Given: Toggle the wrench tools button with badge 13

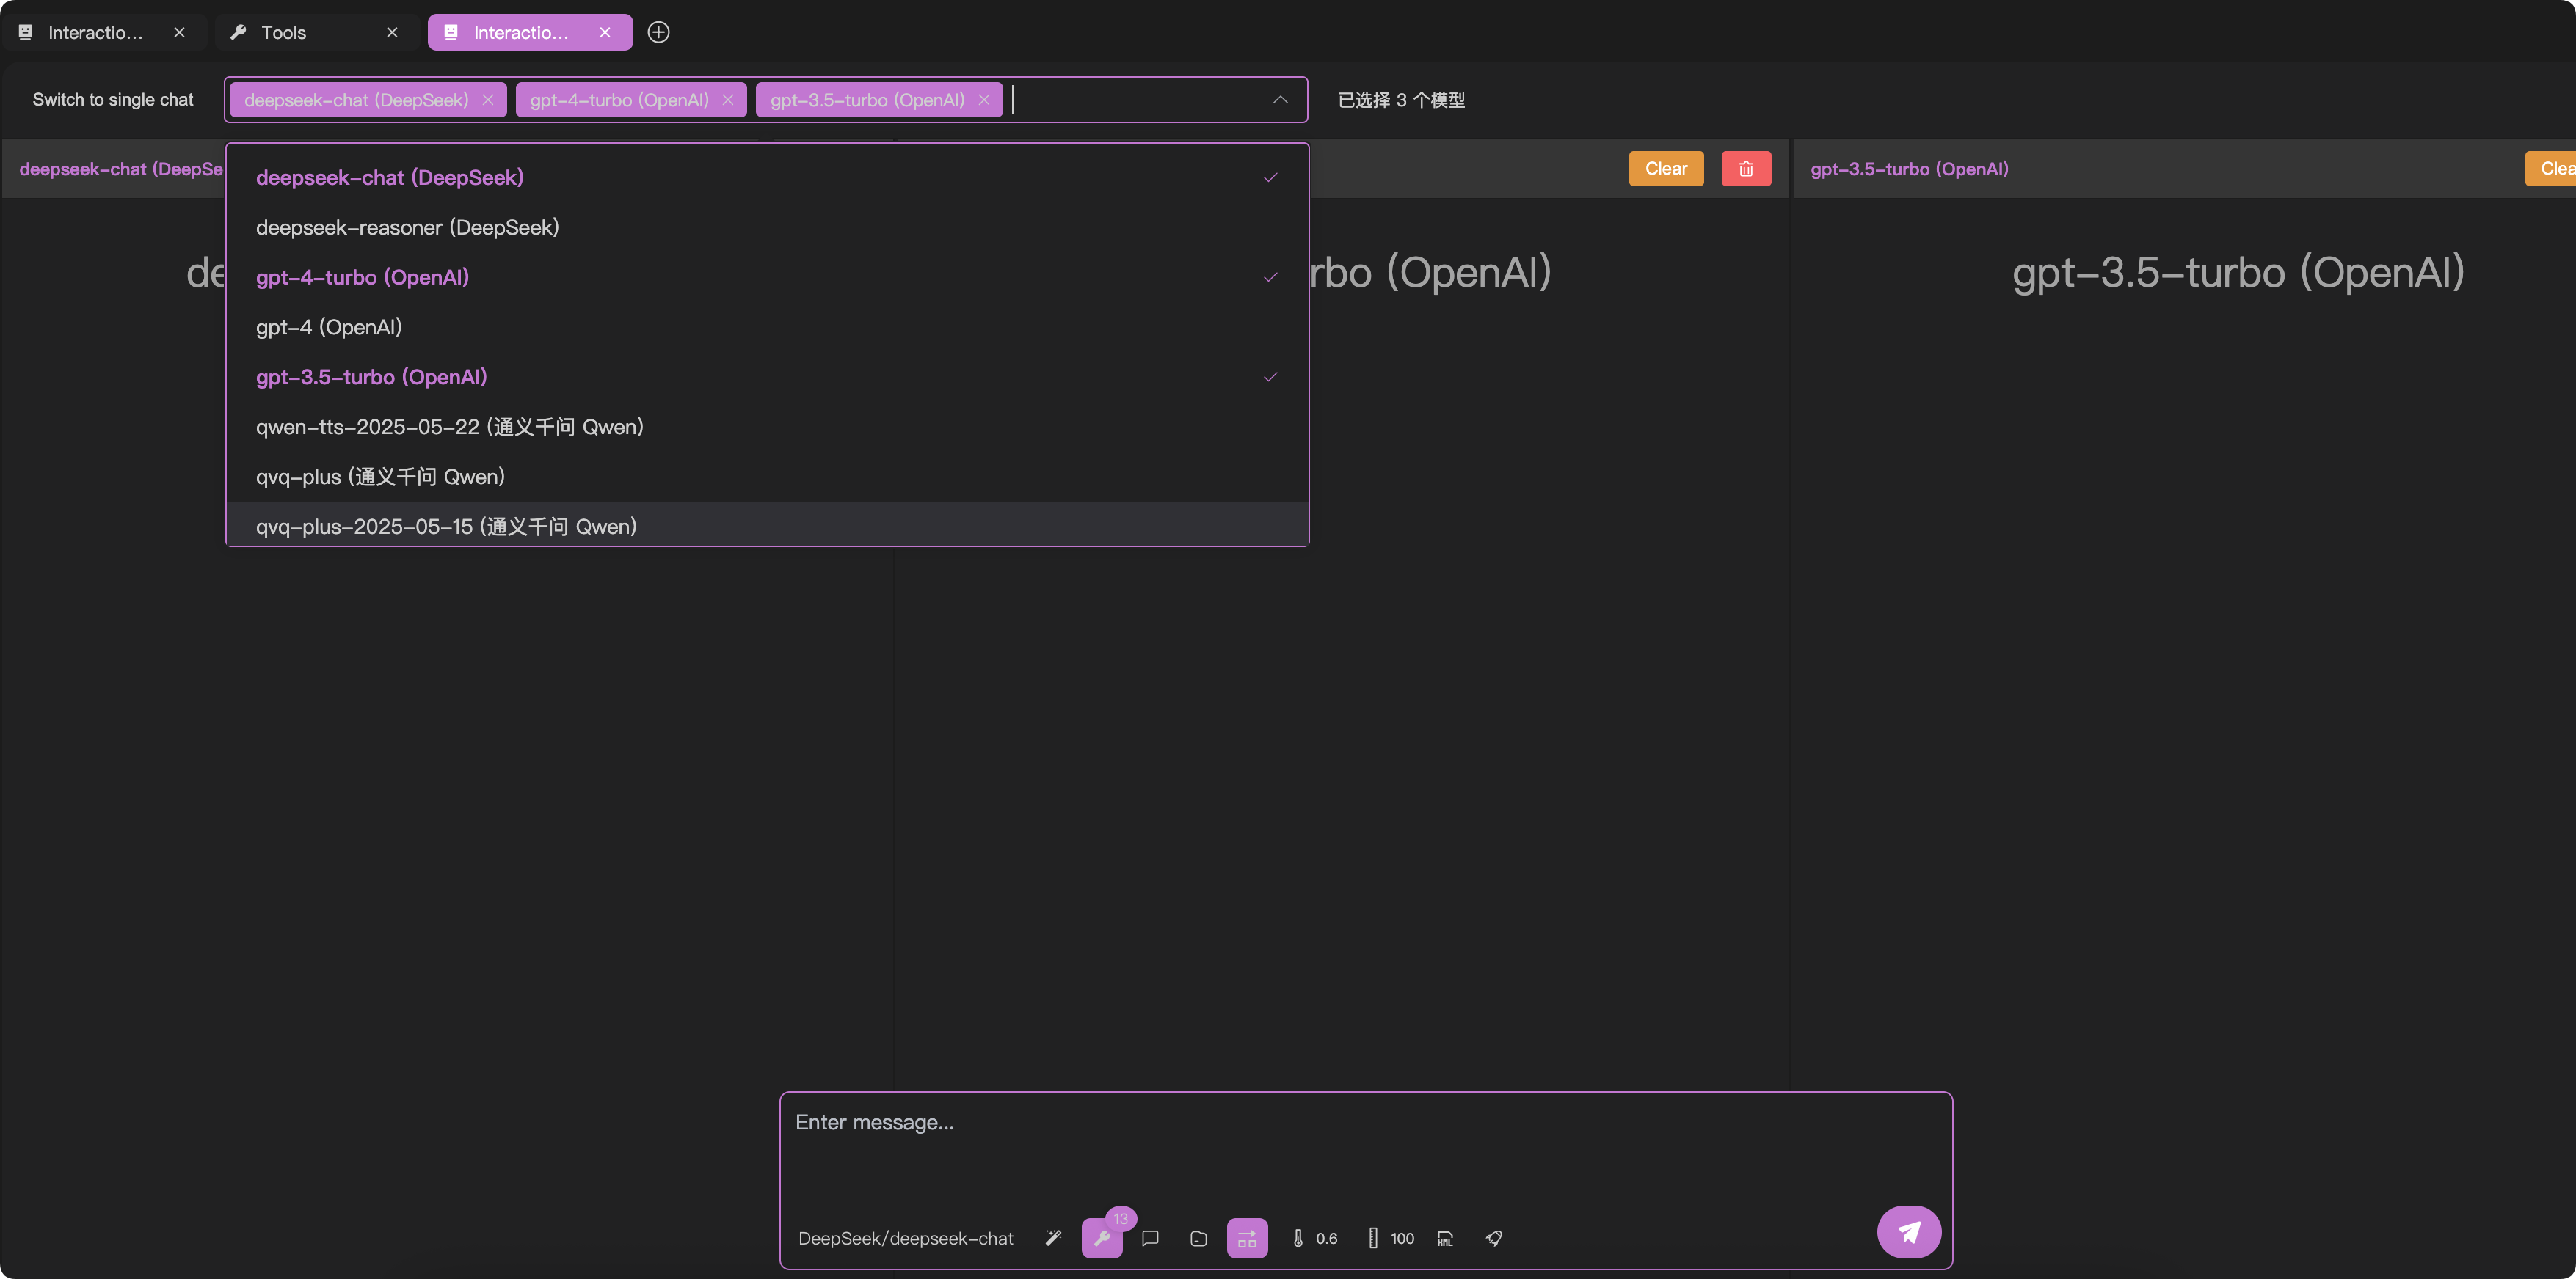Looking at the screenshot, I should (1101, 1238).
